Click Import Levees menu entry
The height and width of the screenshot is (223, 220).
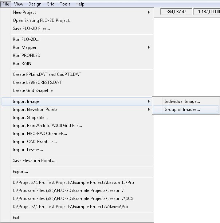[x=28, y=150]
